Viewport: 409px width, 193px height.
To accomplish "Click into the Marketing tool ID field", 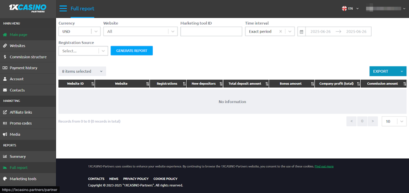I will 211,32.
